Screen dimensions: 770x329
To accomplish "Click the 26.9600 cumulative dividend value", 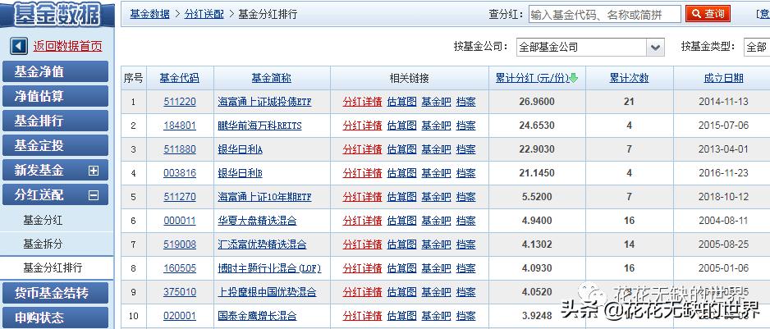I will 537,102.
